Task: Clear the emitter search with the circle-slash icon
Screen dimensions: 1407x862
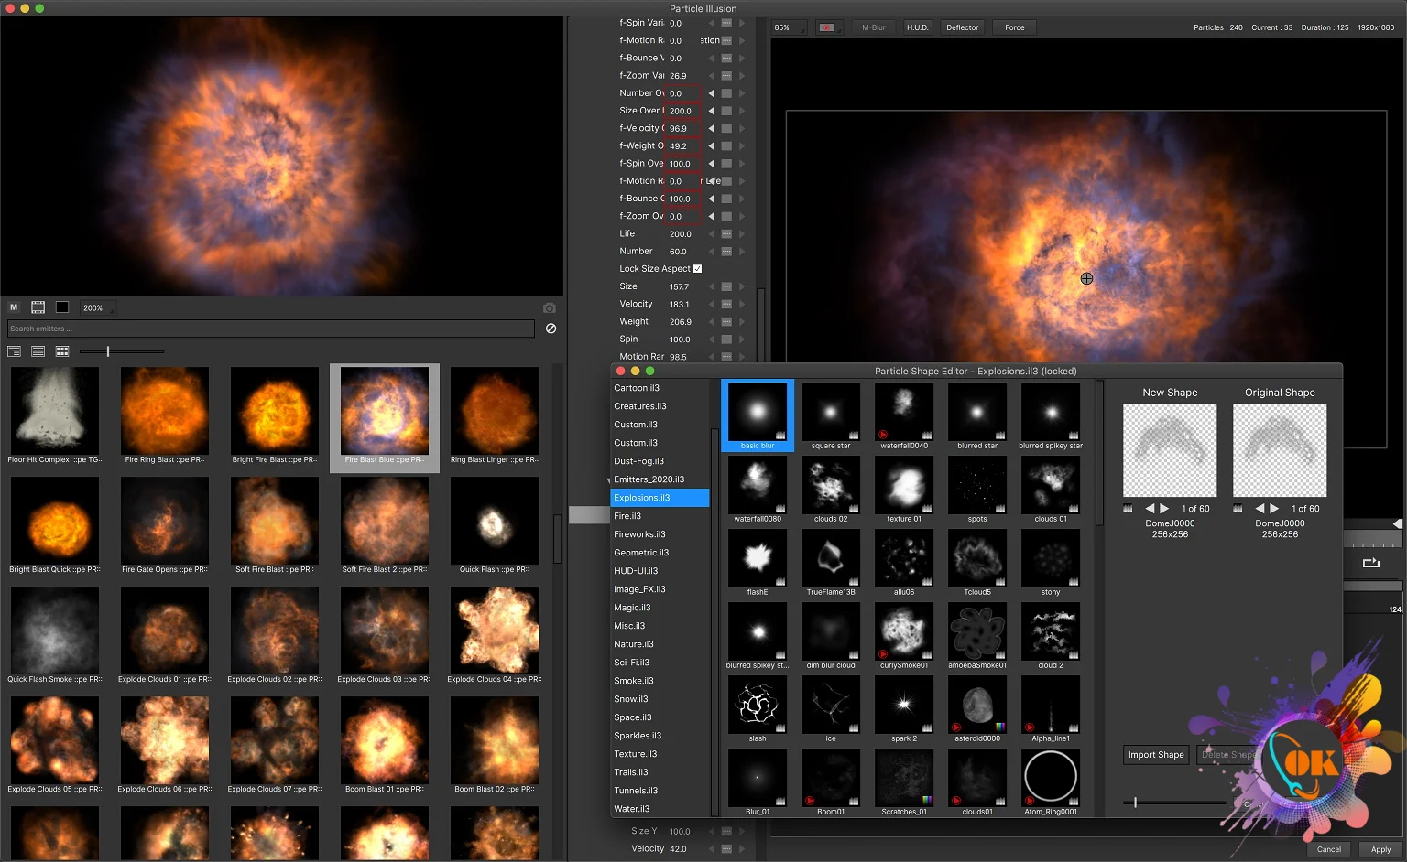Action: coord(551,329)
